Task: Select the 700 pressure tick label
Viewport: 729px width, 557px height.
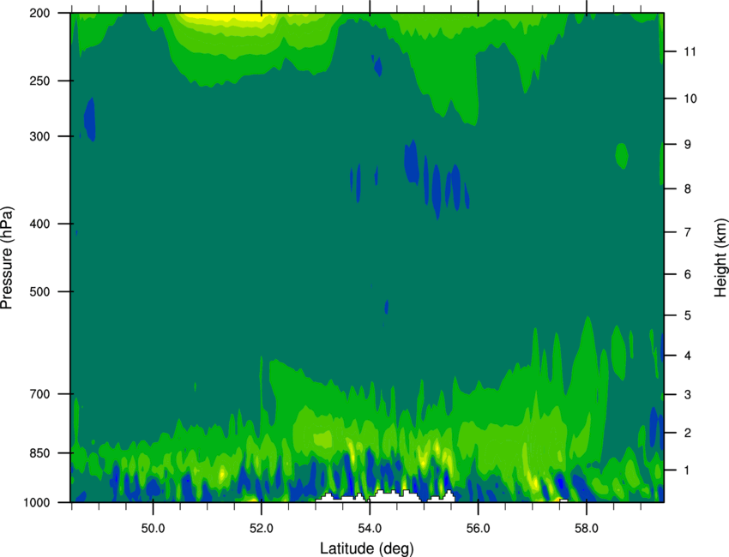Action: point(39,394)
